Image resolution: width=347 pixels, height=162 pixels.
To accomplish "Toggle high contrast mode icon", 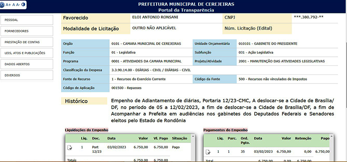I will [23, 4].
